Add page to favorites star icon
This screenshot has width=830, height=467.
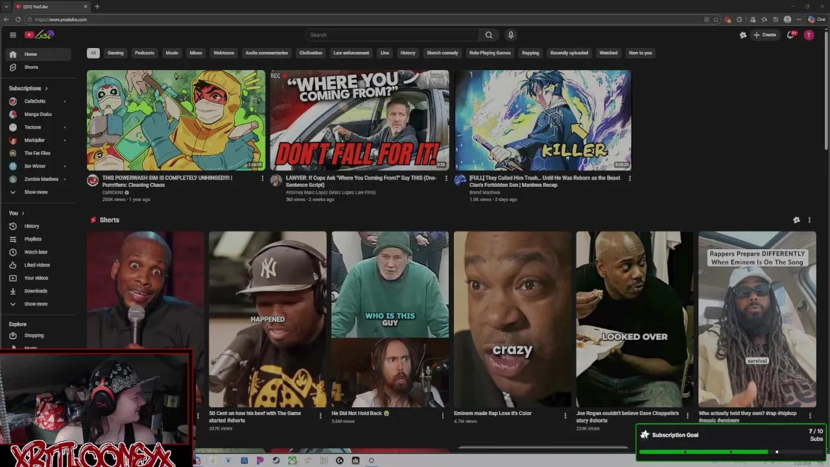pos(716,19)
